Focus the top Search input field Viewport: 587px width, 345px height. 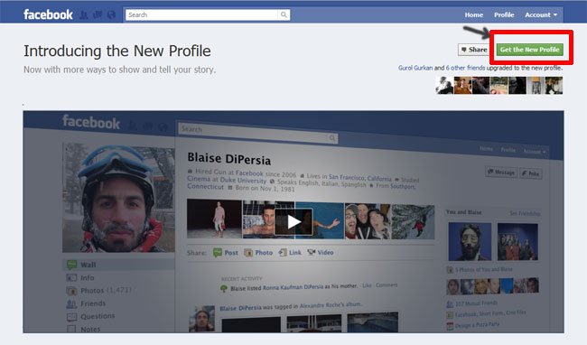click(202, 14)
